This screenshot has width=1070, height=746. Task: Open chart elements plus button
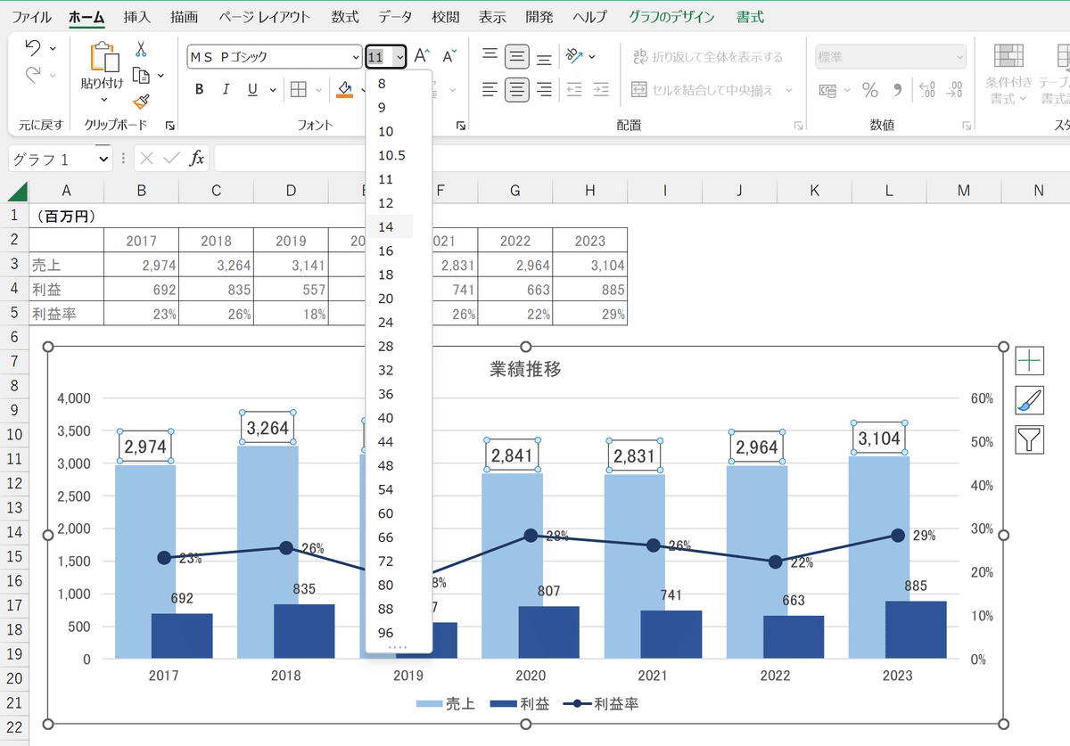[x=1030, y=360]
